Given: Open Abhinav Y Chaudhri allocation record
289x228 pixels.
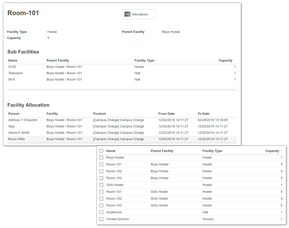Looking at the screenshot, I should tap(23, 120).
